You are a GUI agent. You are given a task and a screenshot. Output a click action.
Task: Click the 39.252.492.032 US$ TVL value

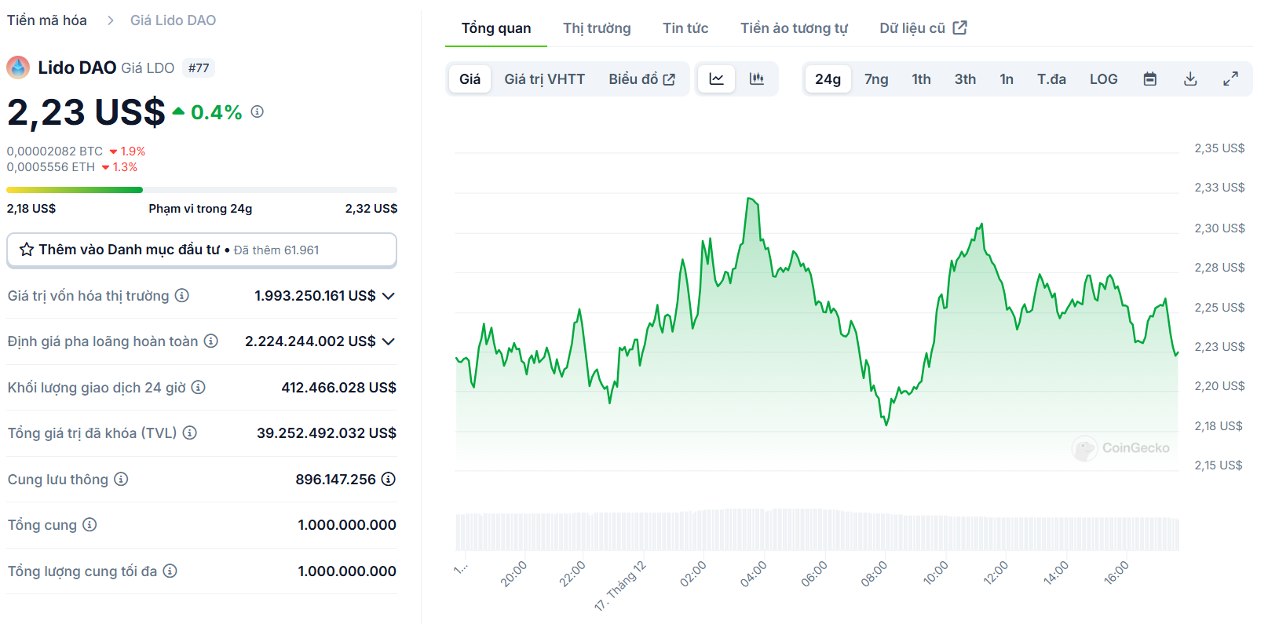[x=327, y=433]
